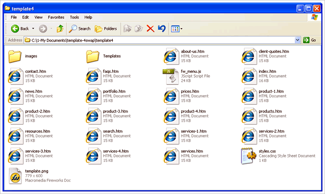Click the Copy To toolbar icon
This screenshot has height=194, width=325.
(139, 29)
